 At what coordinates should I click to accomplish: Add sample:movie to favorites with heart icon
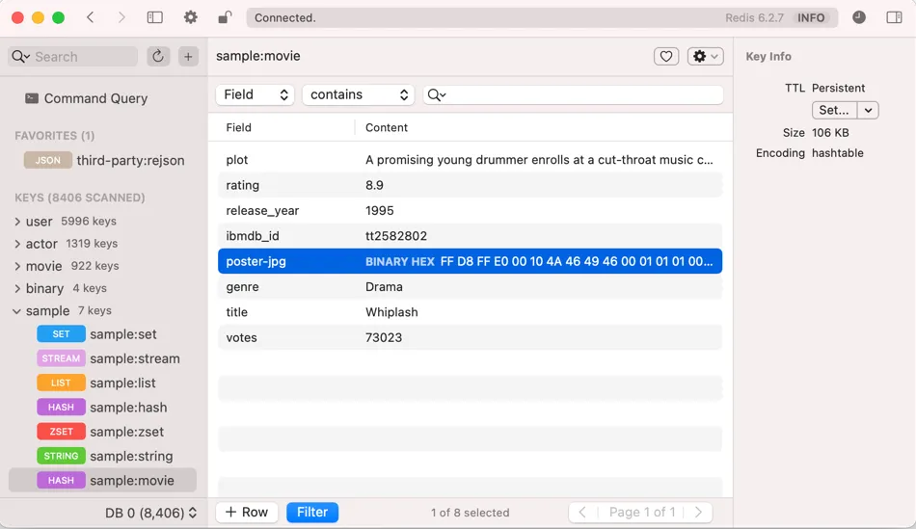[x=666, y=57]
